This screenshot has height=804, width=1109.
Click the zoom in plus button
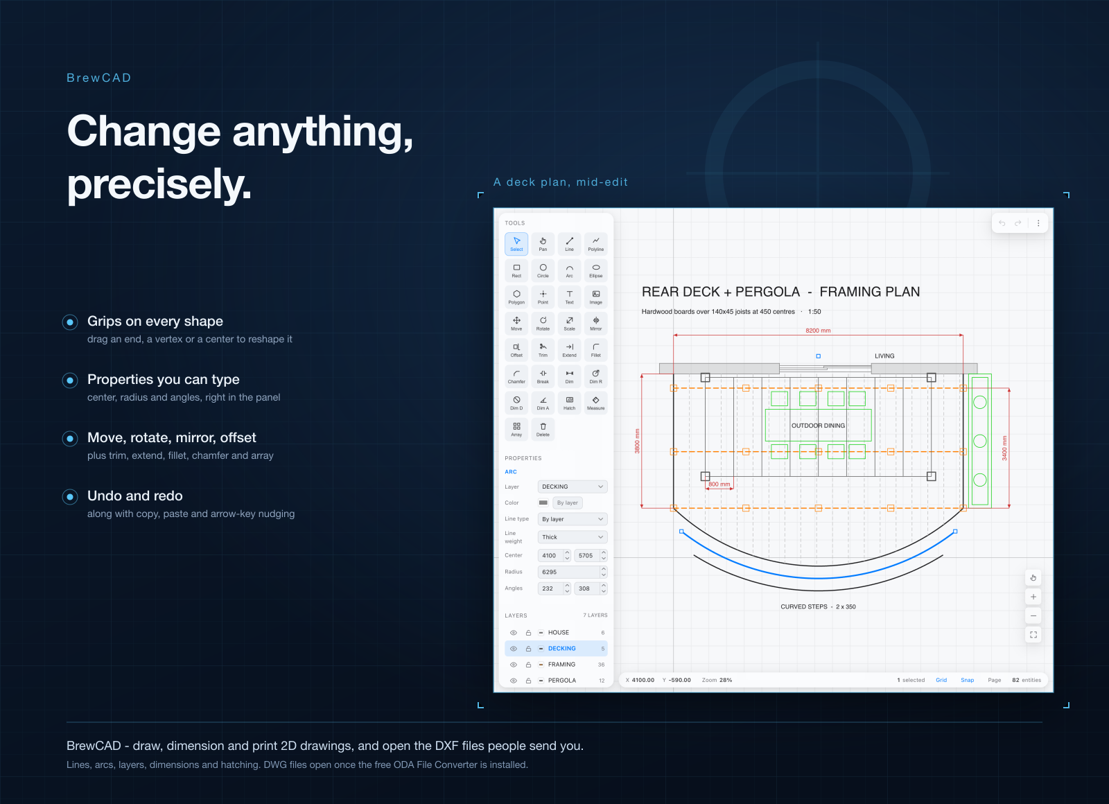pyautogui.click(x=1033, y=597)
